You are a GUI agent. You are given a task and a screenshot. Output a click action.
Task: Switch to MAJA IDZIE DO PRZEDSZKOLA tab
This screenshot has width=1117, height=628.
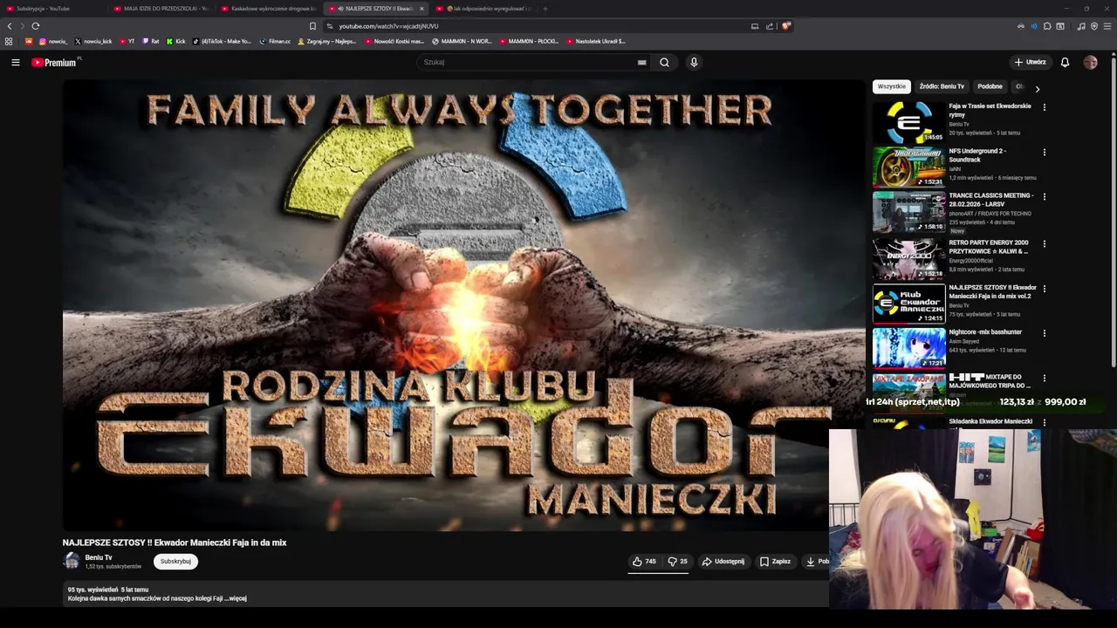(x=162, y=9)
